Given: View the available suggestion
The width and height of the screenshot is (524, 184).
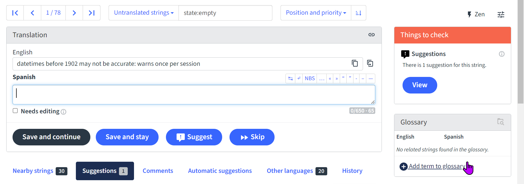Looking at the screenshot, I should coord(419,85).
